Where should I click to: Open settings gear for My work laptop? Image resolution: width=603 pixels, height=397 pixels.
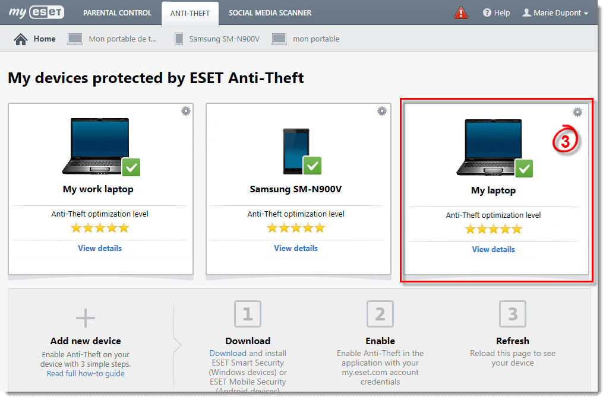pyautogui.click(x=186, y=111)
